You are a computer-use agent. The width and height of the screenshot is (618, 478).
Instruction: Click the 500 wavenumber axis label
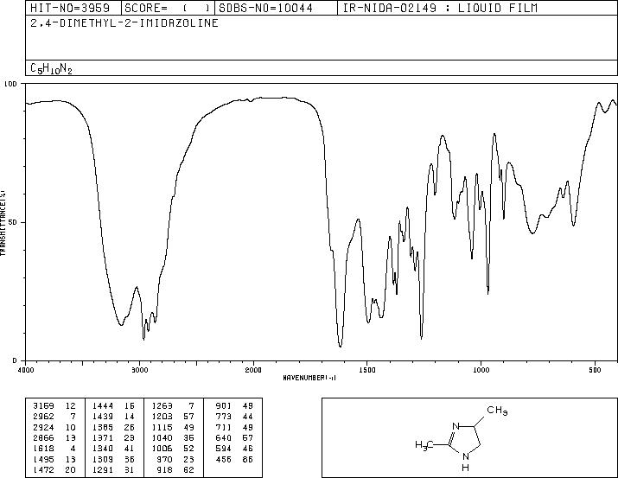596,370
